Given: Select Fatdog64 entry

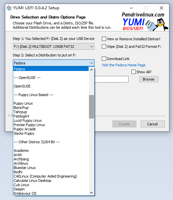Looking at the screenshot, I should click(x=51, y=116).
